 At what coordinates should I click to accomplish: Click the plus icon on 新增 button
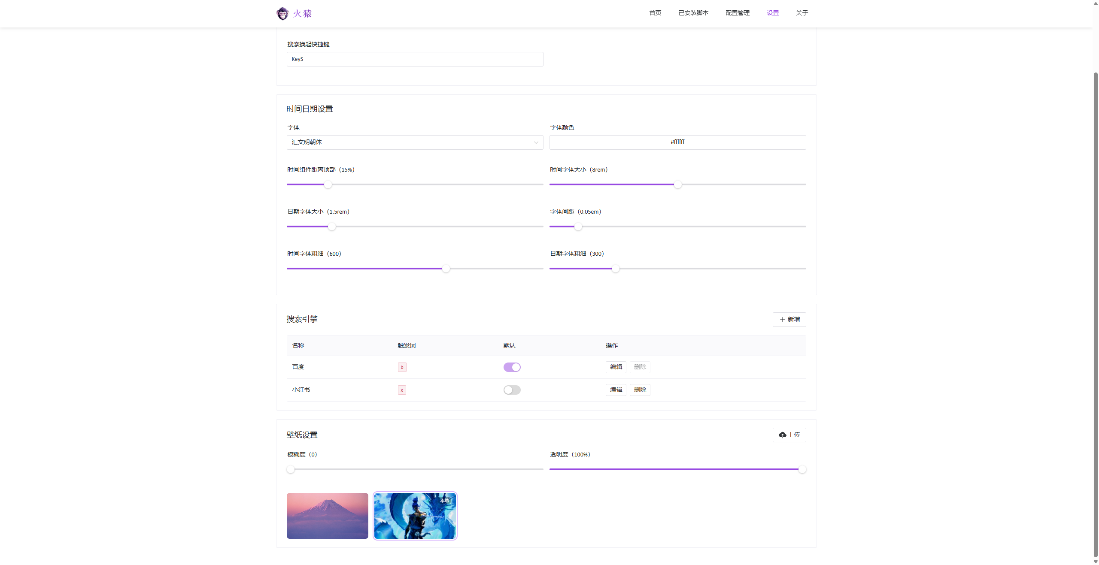click(782, 320)
